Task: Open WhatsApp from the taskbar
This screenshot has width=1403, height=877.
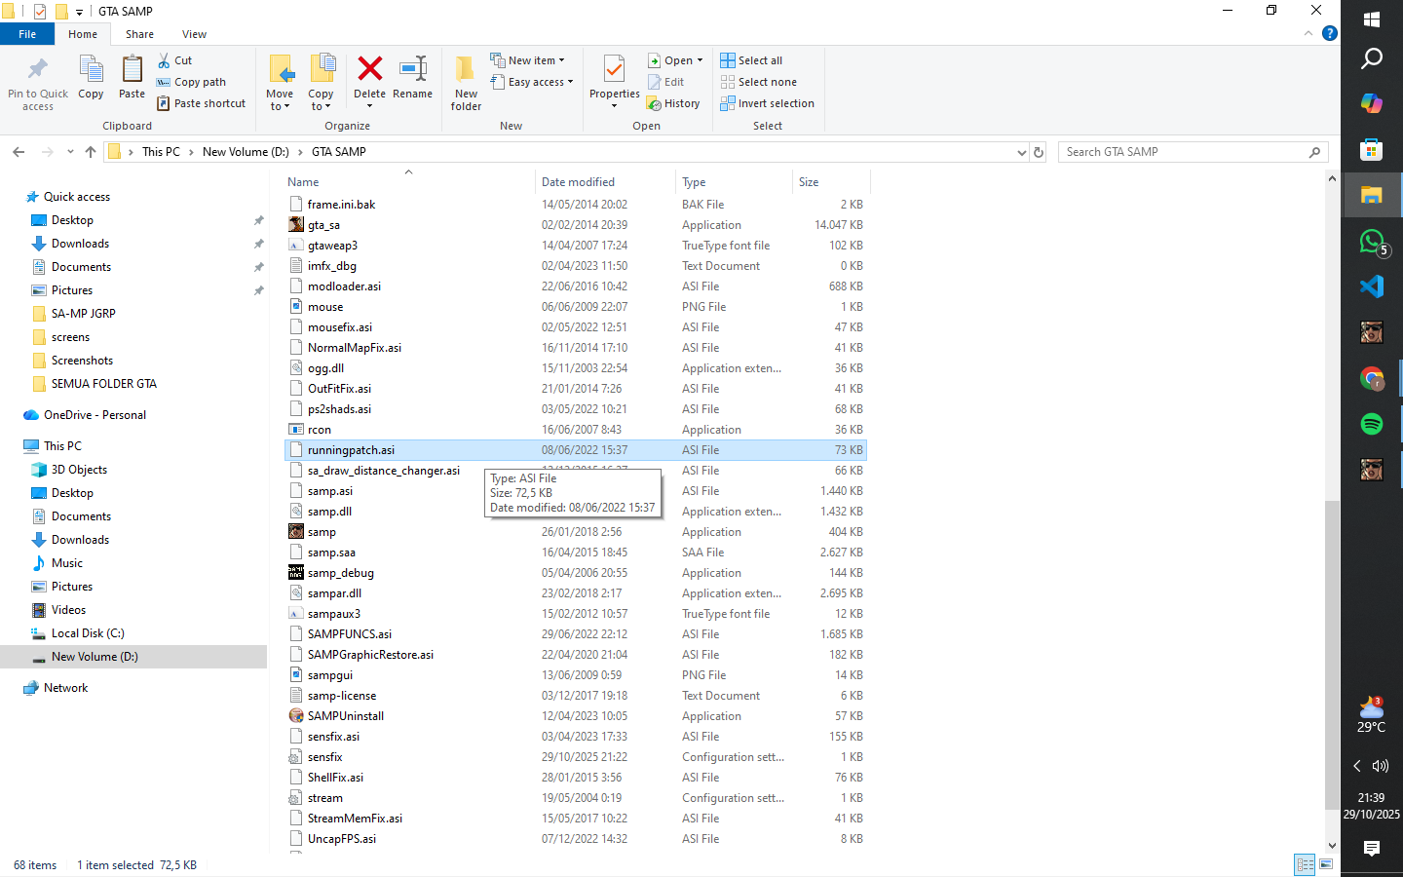Action: (x=1372, y=241)
